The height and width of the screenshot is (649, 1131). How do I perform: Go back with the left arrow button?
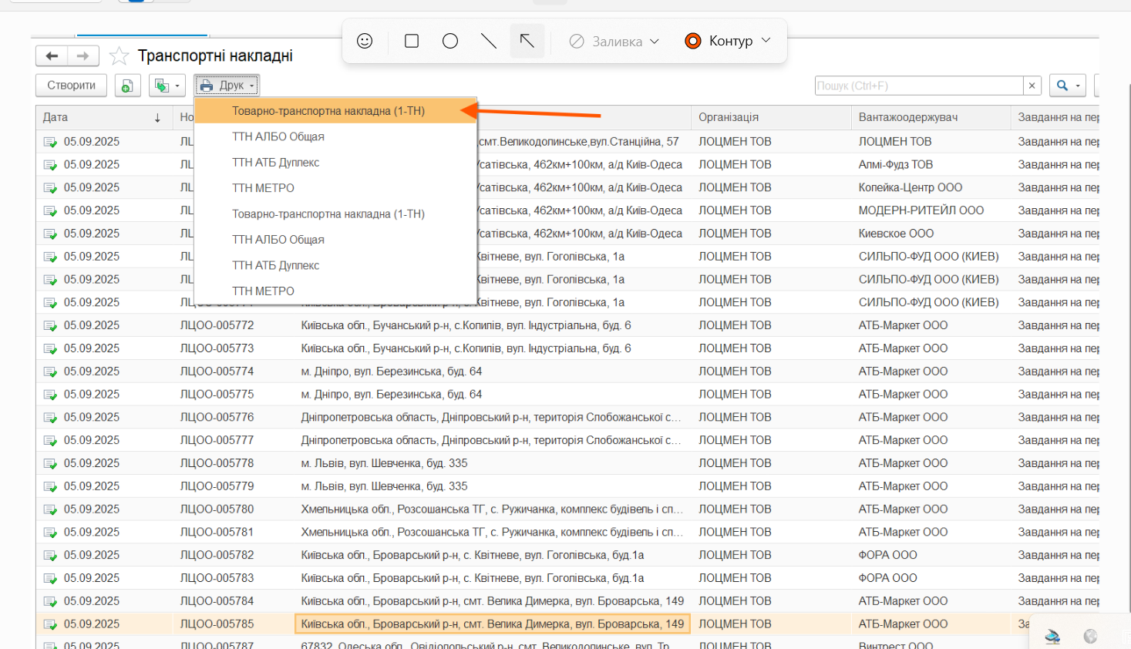click(52, 55)
